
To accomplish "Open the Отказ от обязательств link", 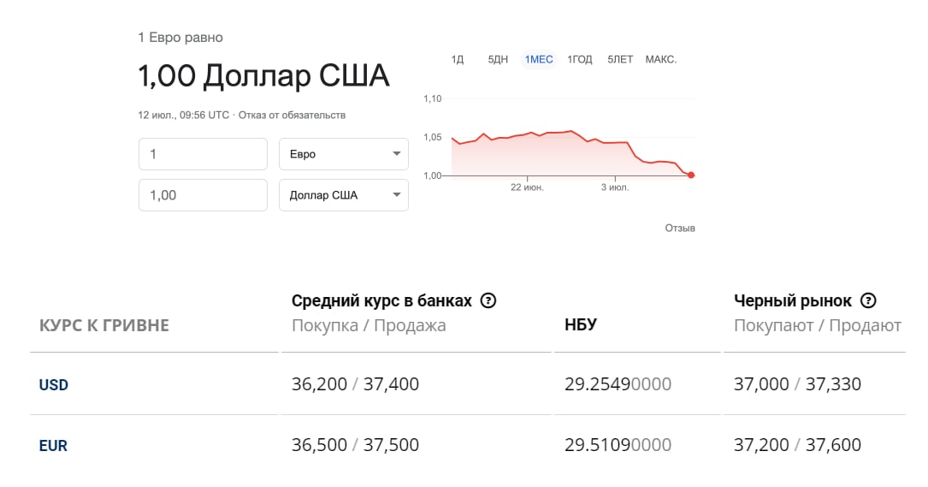I will pos(292,115).
